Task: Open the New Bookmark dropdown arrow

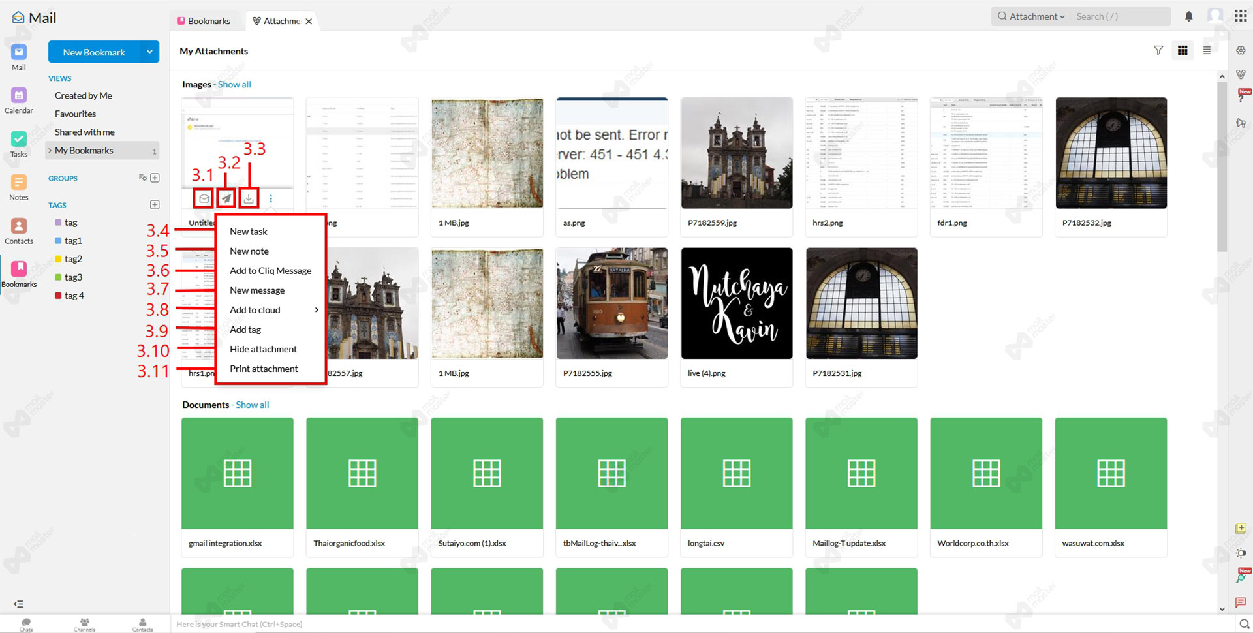Action: 149,52
